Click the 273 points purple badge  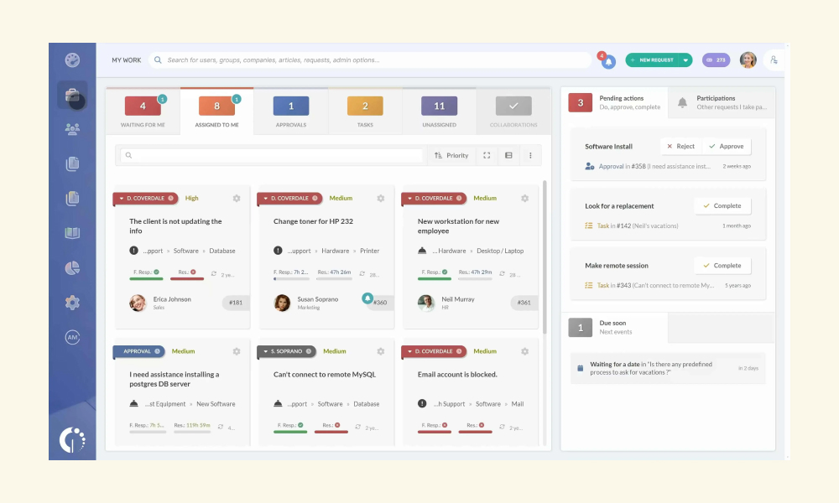point(716,60)
